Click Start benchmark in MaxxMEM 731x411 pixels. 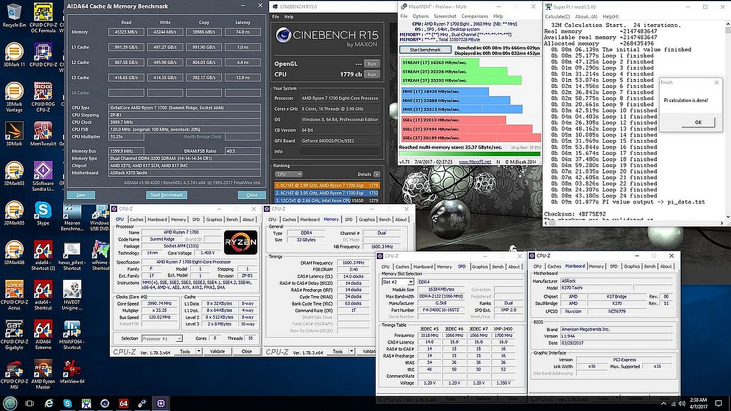[x=426, y=50]
